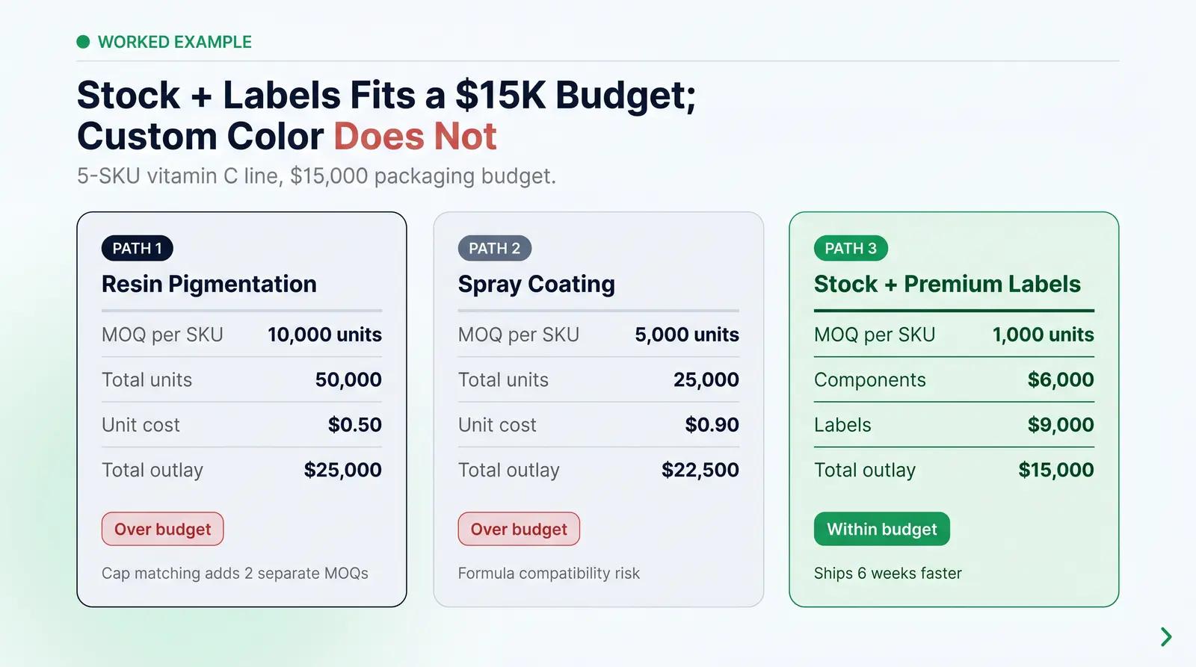Click the Labels $9,000 row

tap(954, 425)
